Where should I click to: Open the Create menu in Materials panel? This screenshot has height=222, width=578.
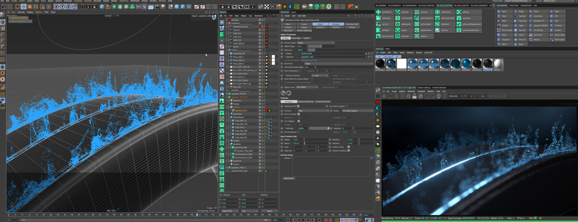point(383,52)
